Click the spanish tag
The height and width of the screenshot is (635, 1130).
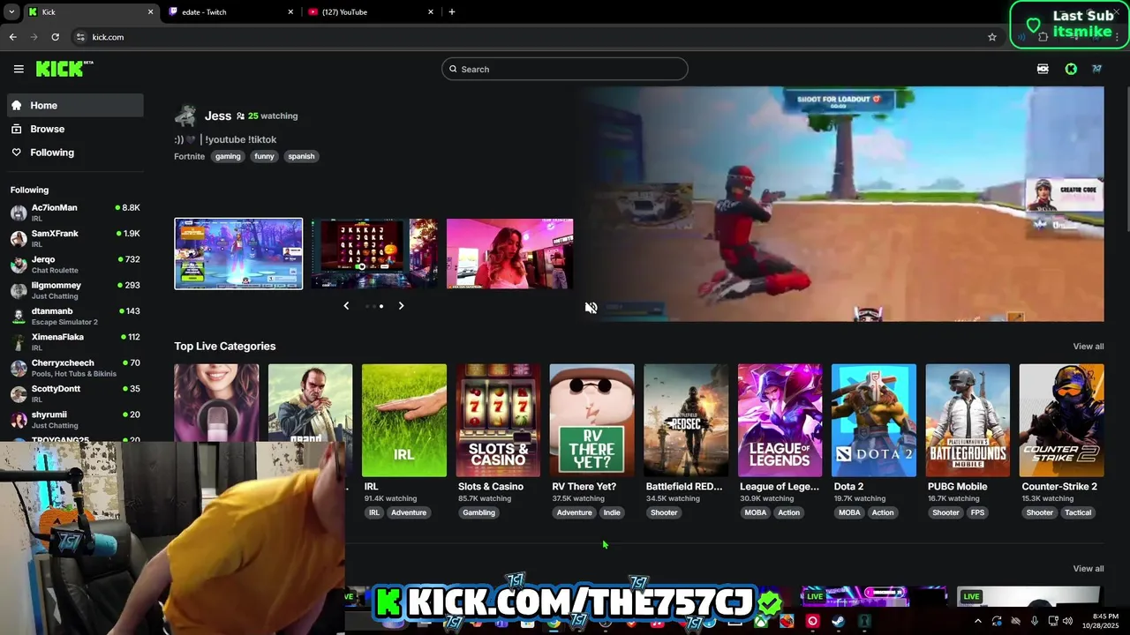point(301,156)
